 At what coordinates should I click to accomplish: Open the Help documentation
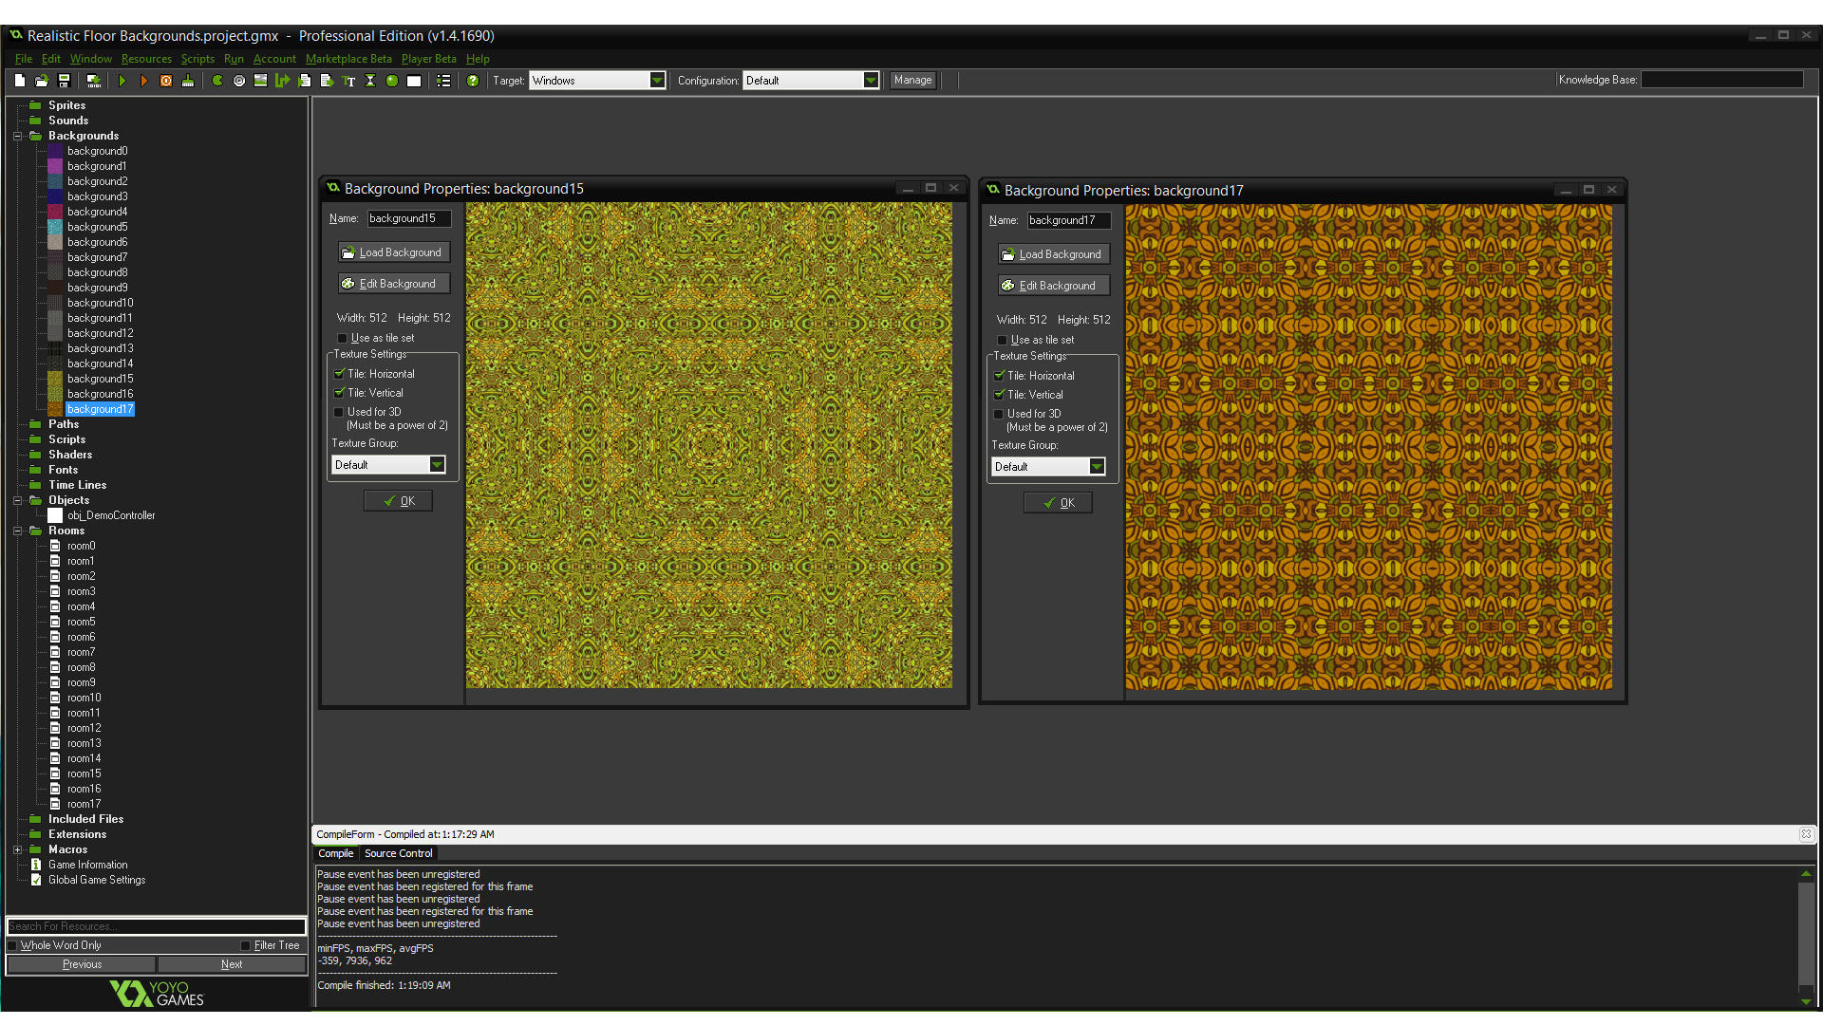tap(473, 81)
